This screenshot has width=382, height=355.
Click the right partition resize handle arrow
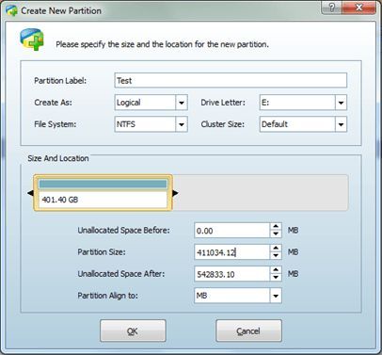[x=175, y=193]
